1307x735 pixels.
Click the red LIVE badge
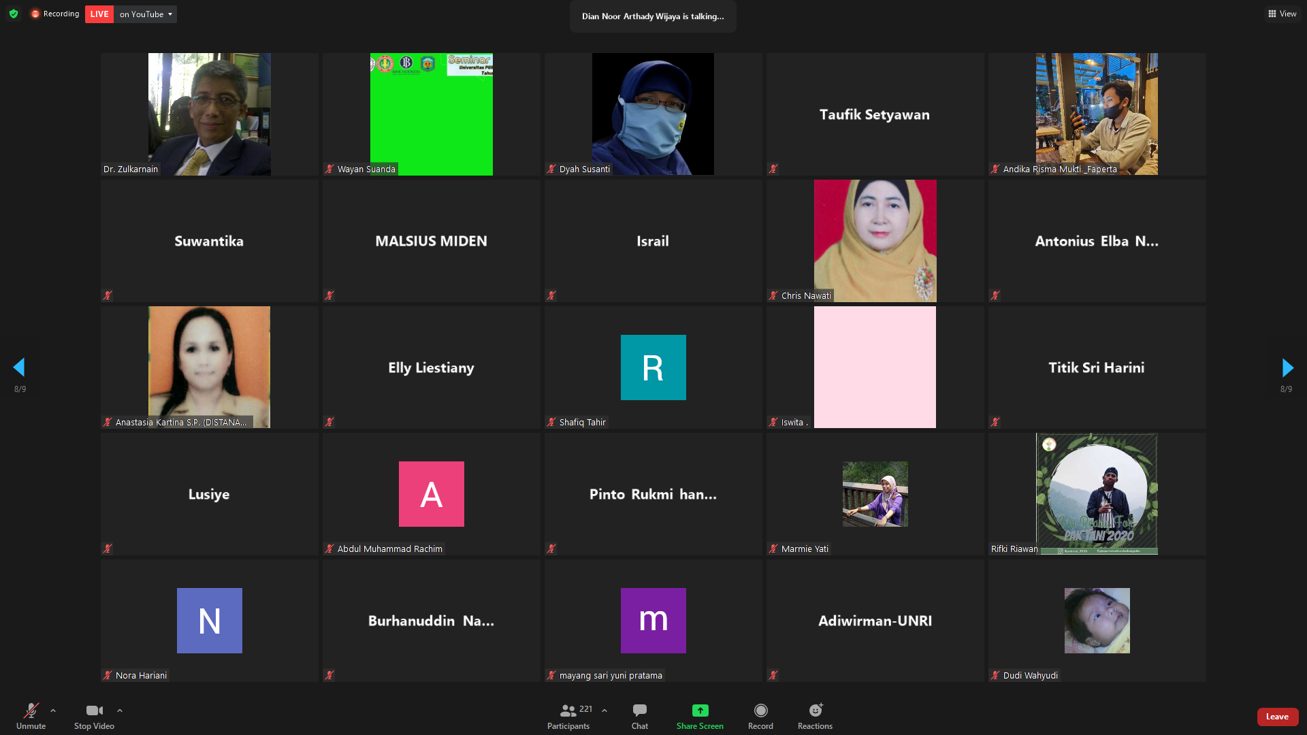(99, 14)
